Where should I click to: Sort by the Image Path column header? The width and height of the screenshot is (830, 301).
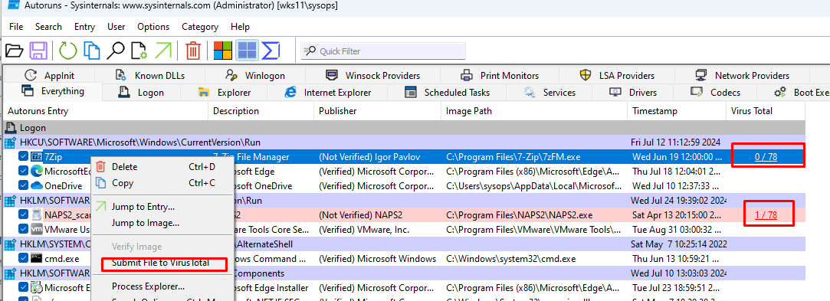(534, 111)
